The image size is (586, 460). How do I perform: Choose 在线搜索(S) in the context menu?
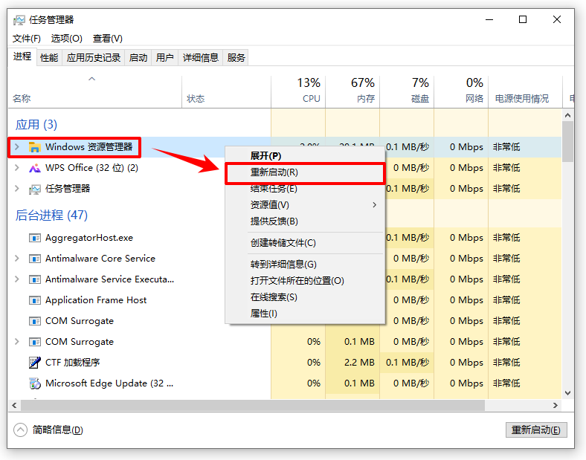[x=305, y=297]
